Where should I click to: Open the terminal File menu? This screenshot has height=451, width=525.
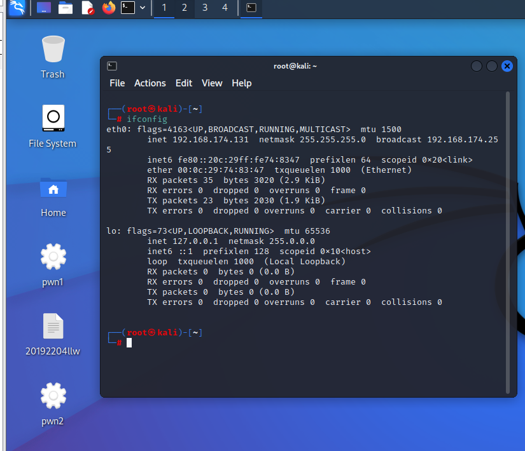[x=117, y=83]
